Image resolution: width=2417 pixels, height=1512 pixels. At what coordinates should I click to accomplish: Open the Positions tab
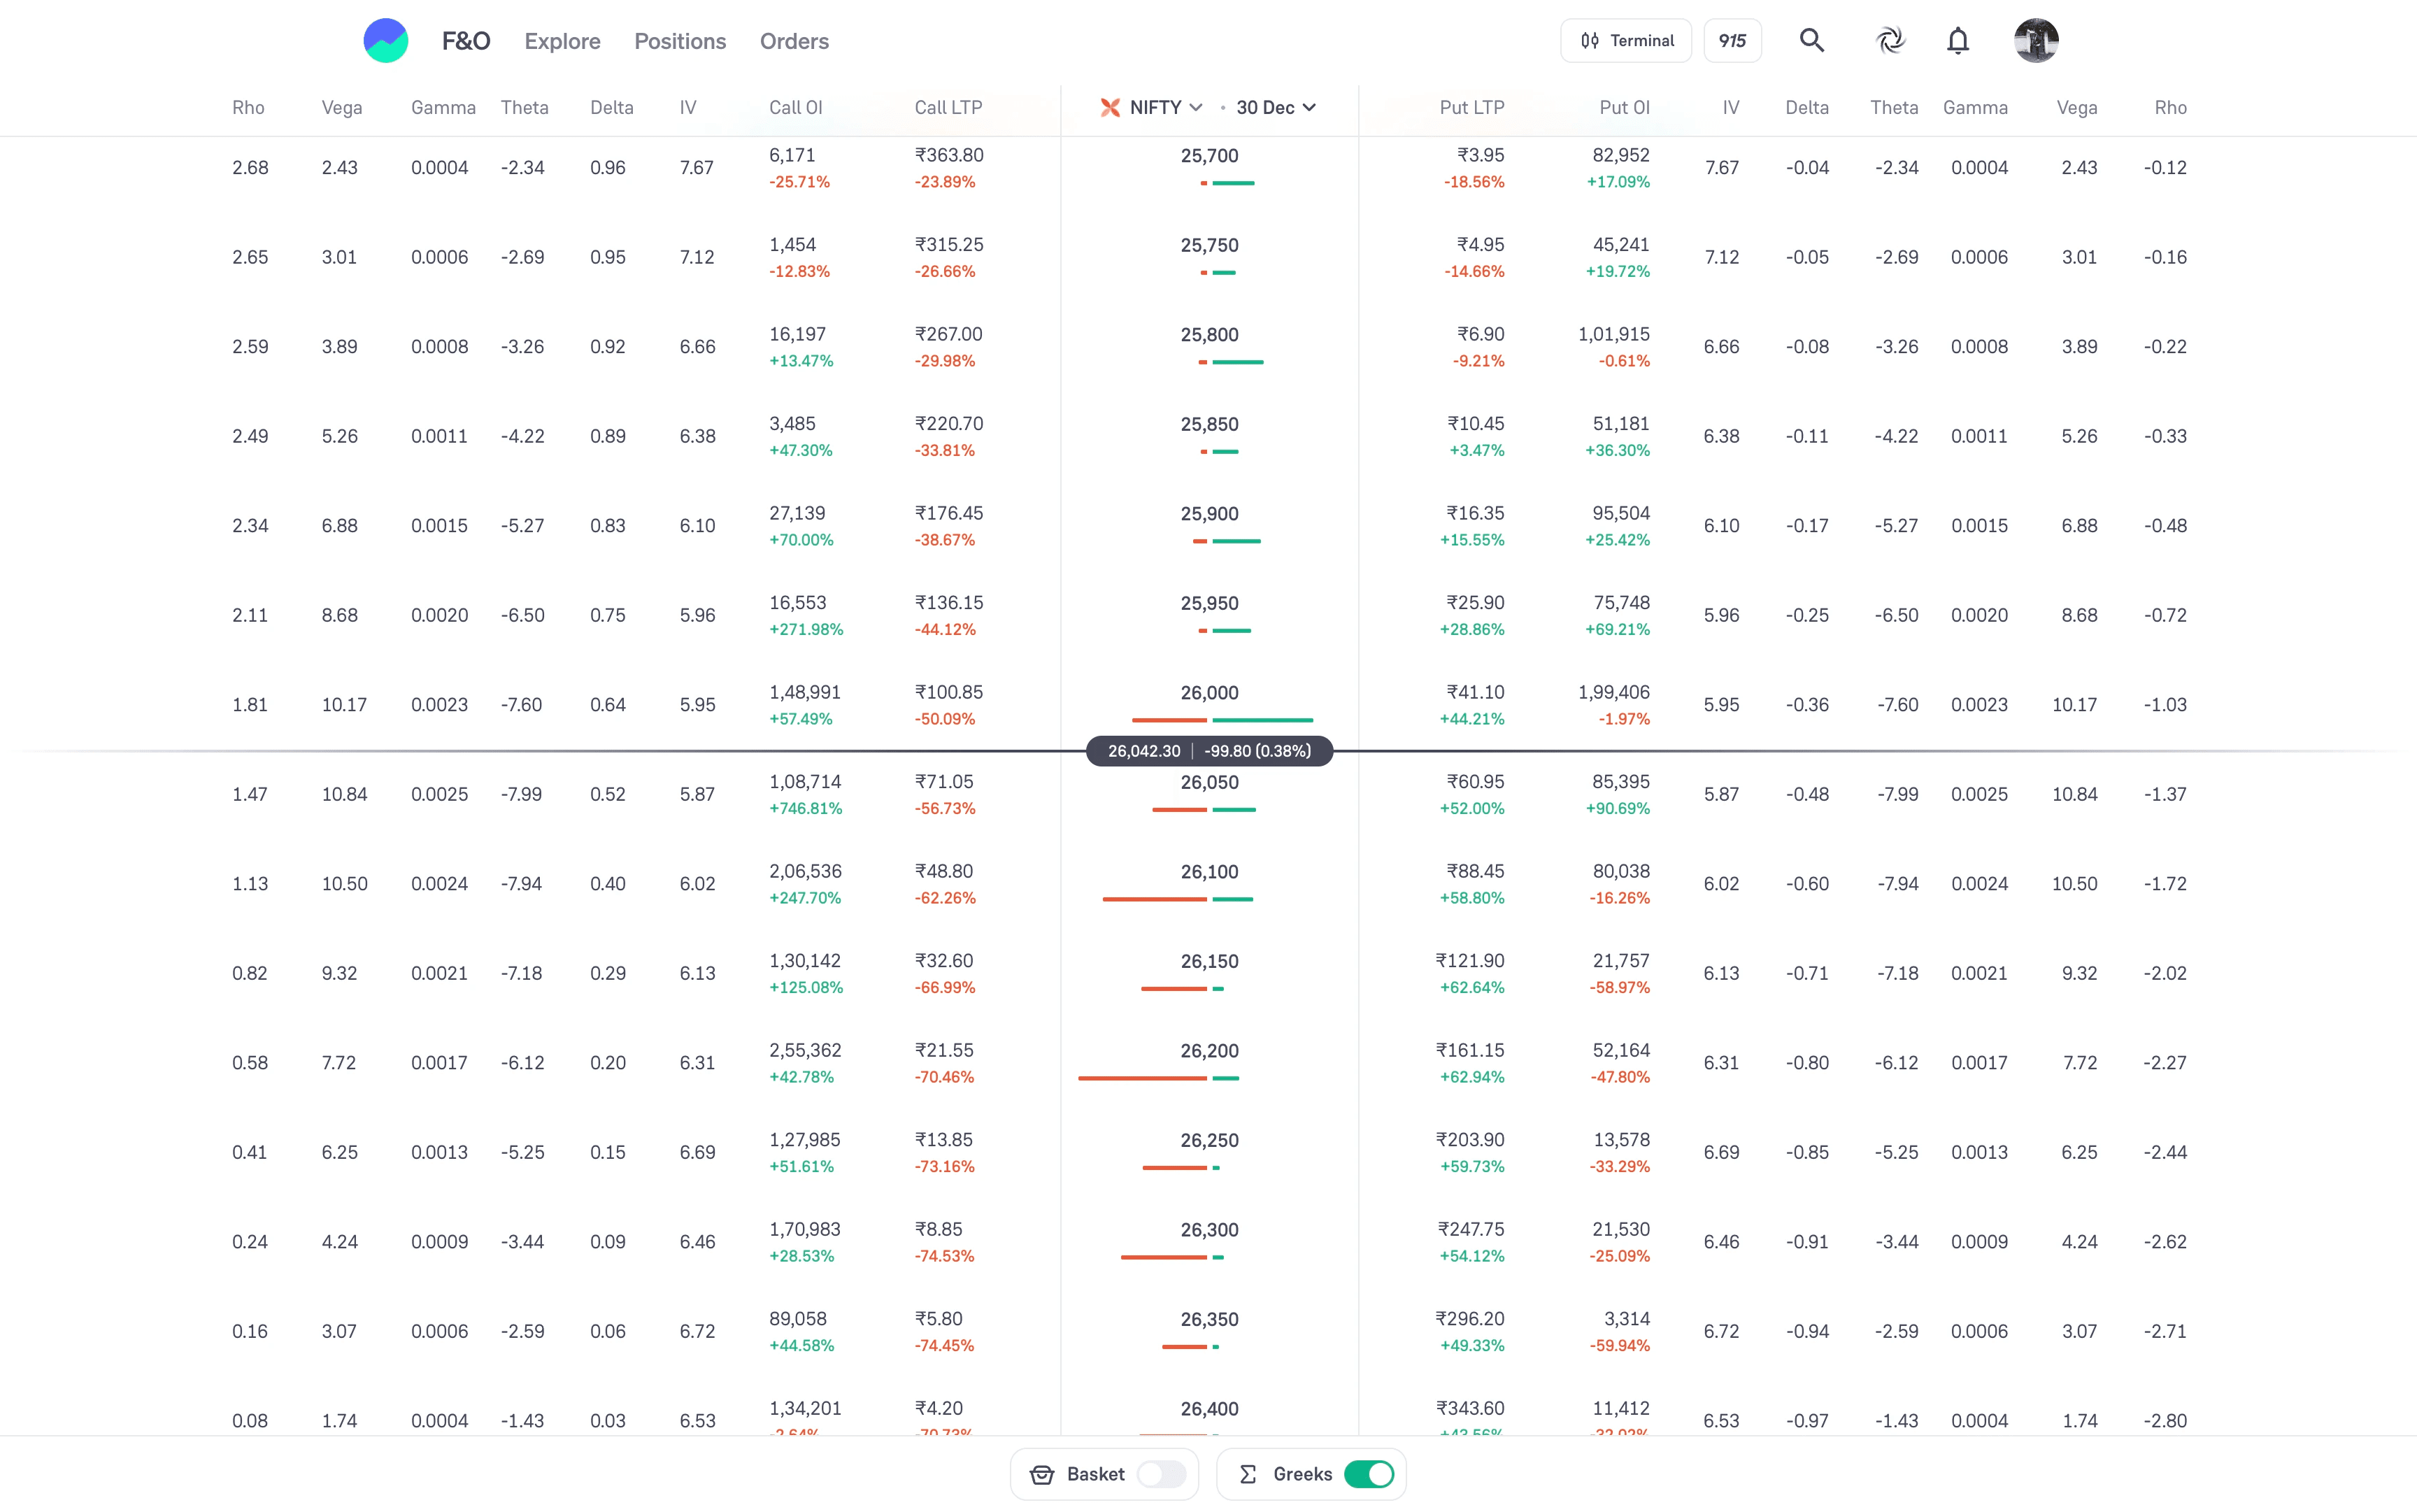(680, 41)
